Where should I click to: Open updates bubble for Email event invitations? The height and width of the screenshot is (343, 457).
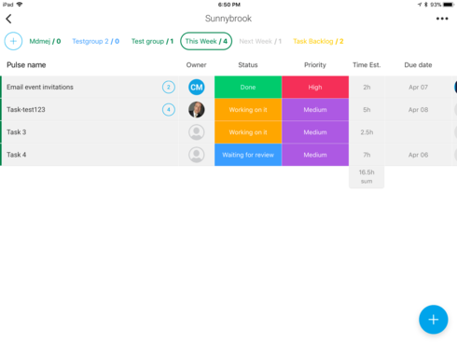pyautogui.click(x=169, y=88)
